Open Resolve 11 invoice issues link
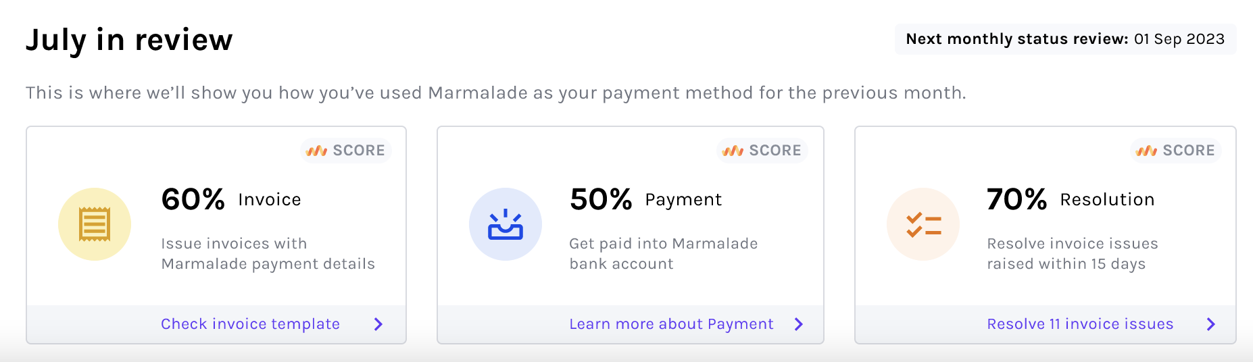Image resolution: width=1253 pixels, height=362 pixels. [x=1080, y=324]
